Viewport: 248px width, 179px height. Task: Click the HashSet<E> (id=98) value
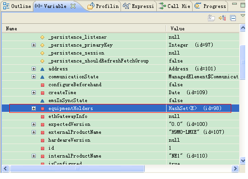[195, 108]
